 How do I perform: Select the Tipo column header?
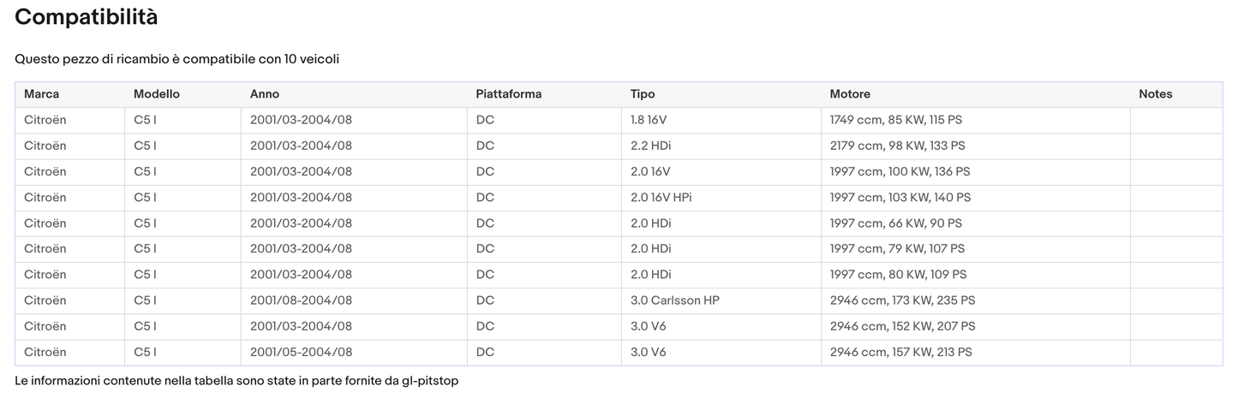tap(643, 94)
